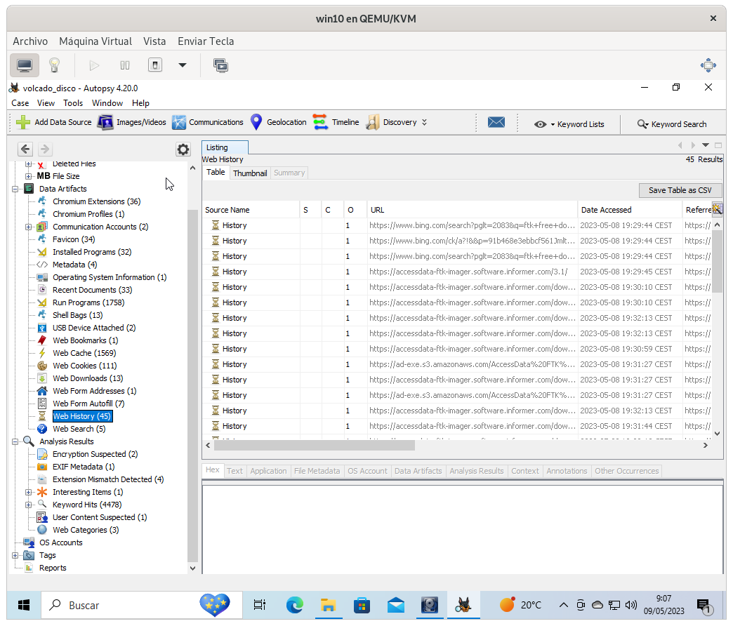Open Microsoft Edge from the taskbar
This screenshot has width=733, height=626.
[x=294, y=605]
